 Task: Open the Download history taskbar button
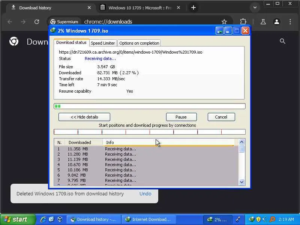(x=94, y=219)
